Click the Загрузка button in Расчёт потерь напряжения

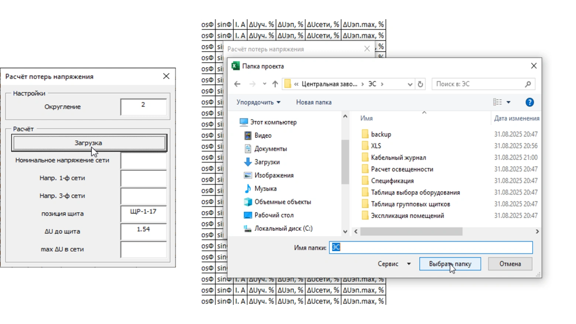(89, 143)
